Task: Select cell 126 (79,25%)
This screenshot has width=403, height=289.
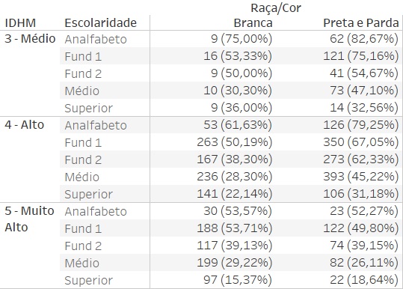Action: (361, 125)
